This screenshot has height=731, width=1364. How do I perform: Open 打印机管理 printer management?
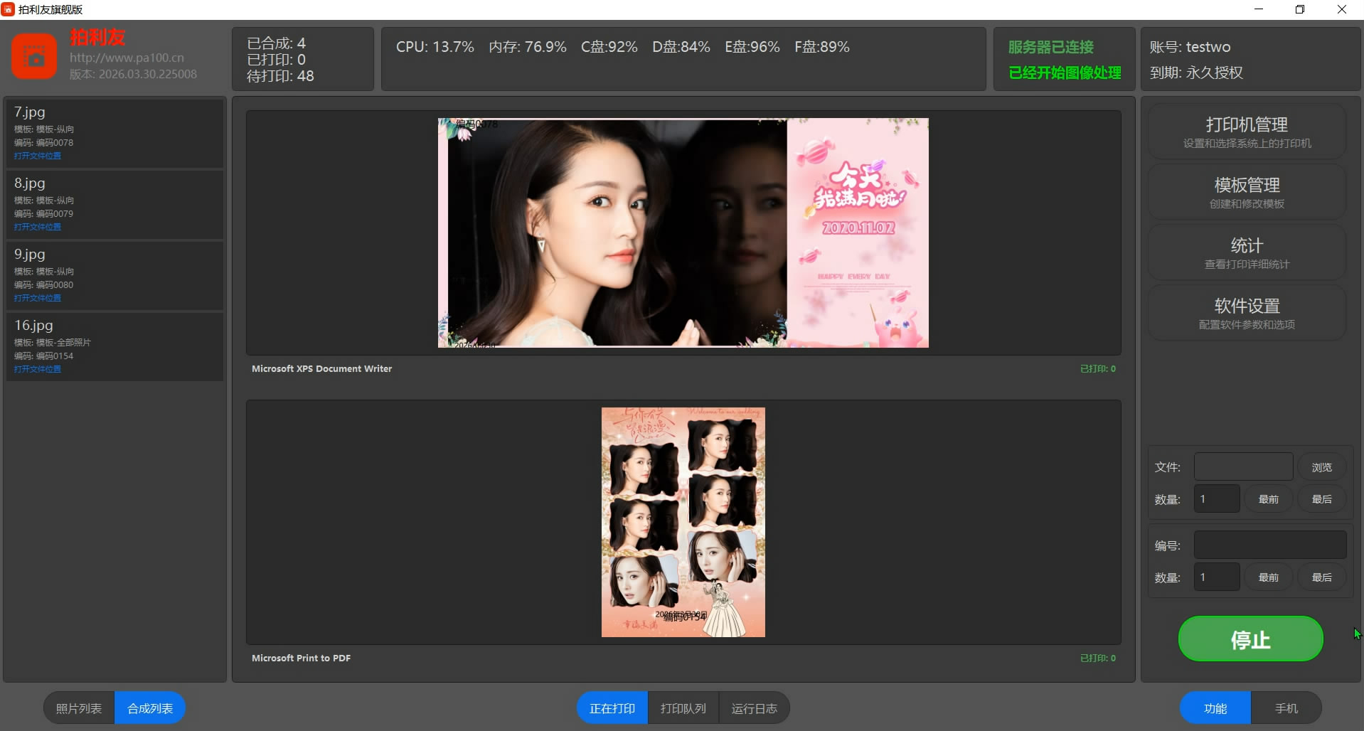[x=1246, y=132]
